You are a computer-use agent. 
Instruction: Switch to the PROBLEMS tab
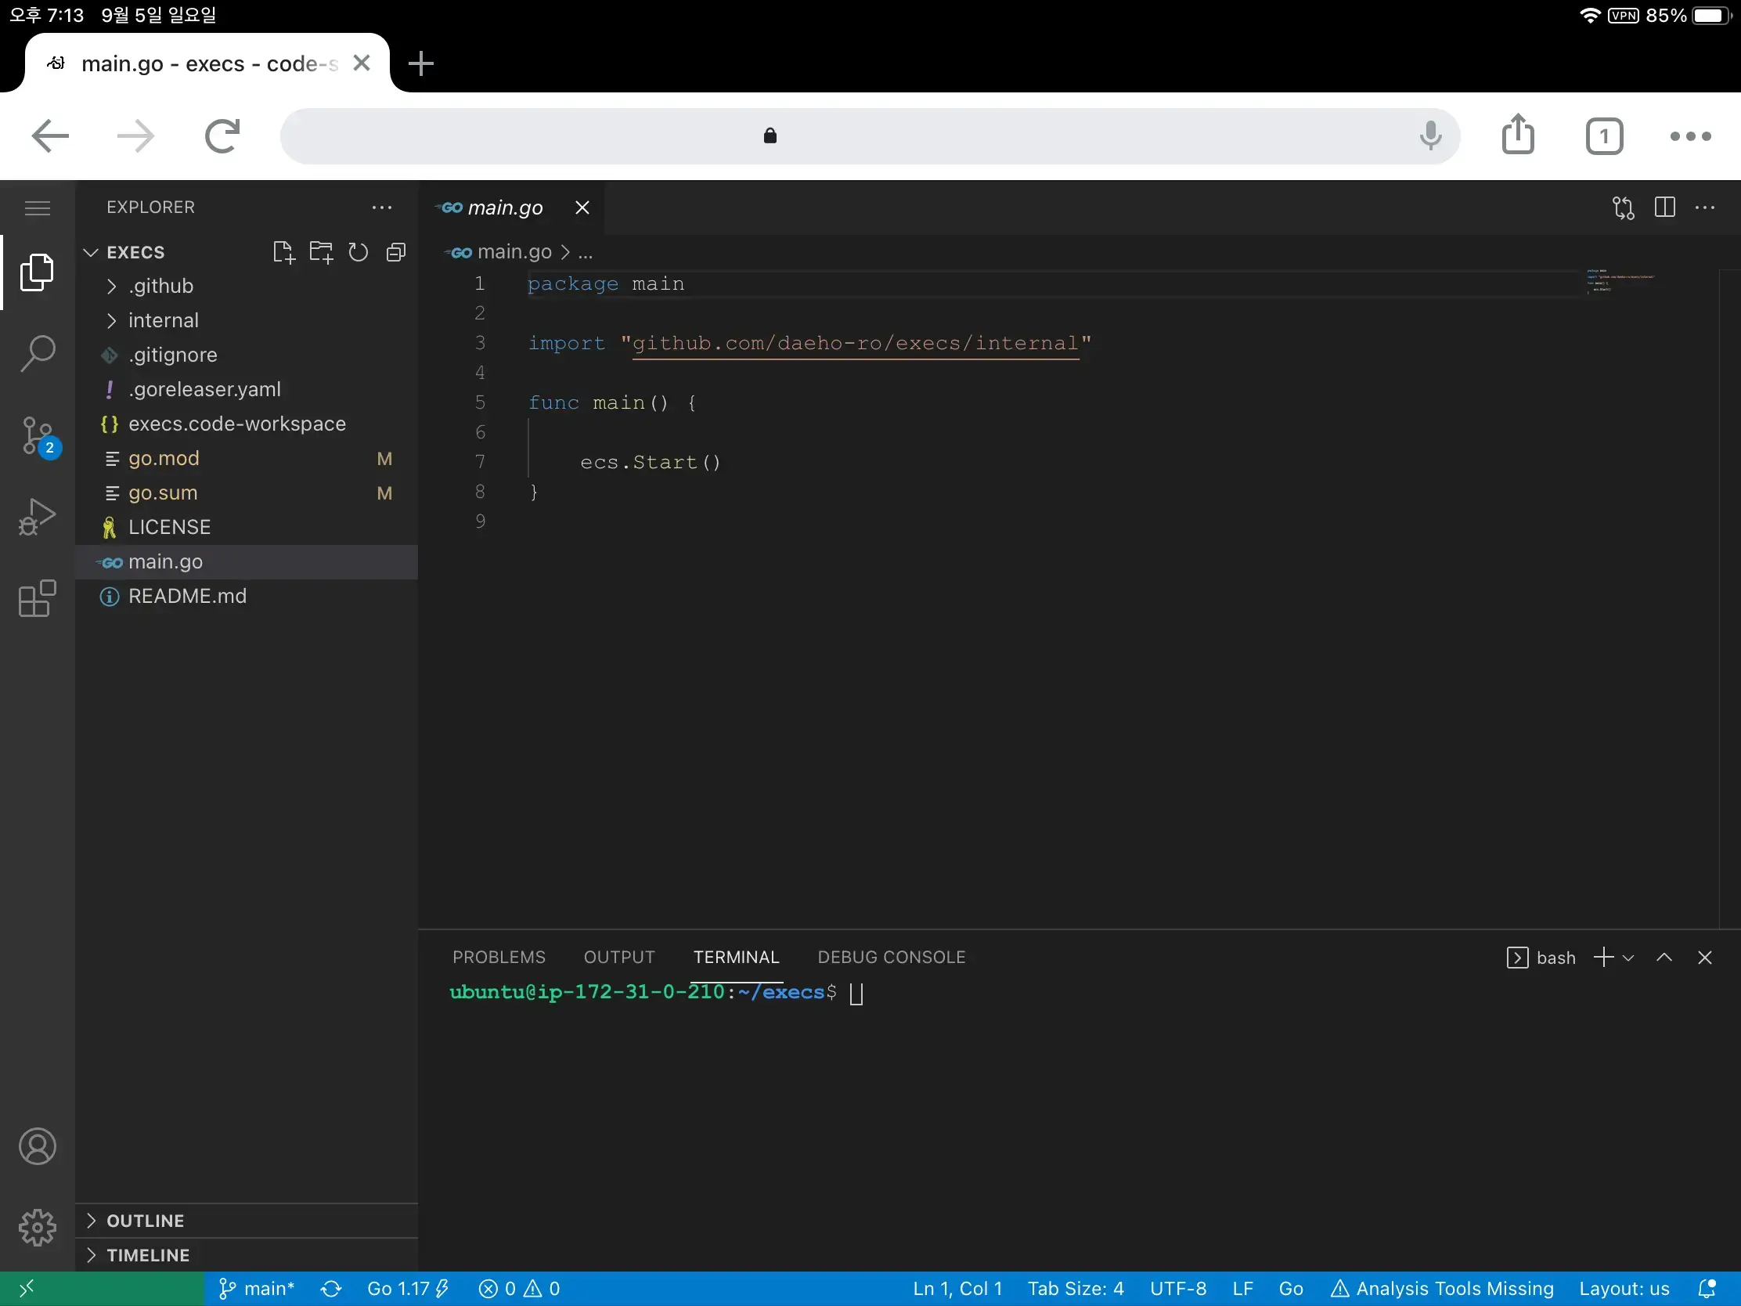click(x=498, y=958)
